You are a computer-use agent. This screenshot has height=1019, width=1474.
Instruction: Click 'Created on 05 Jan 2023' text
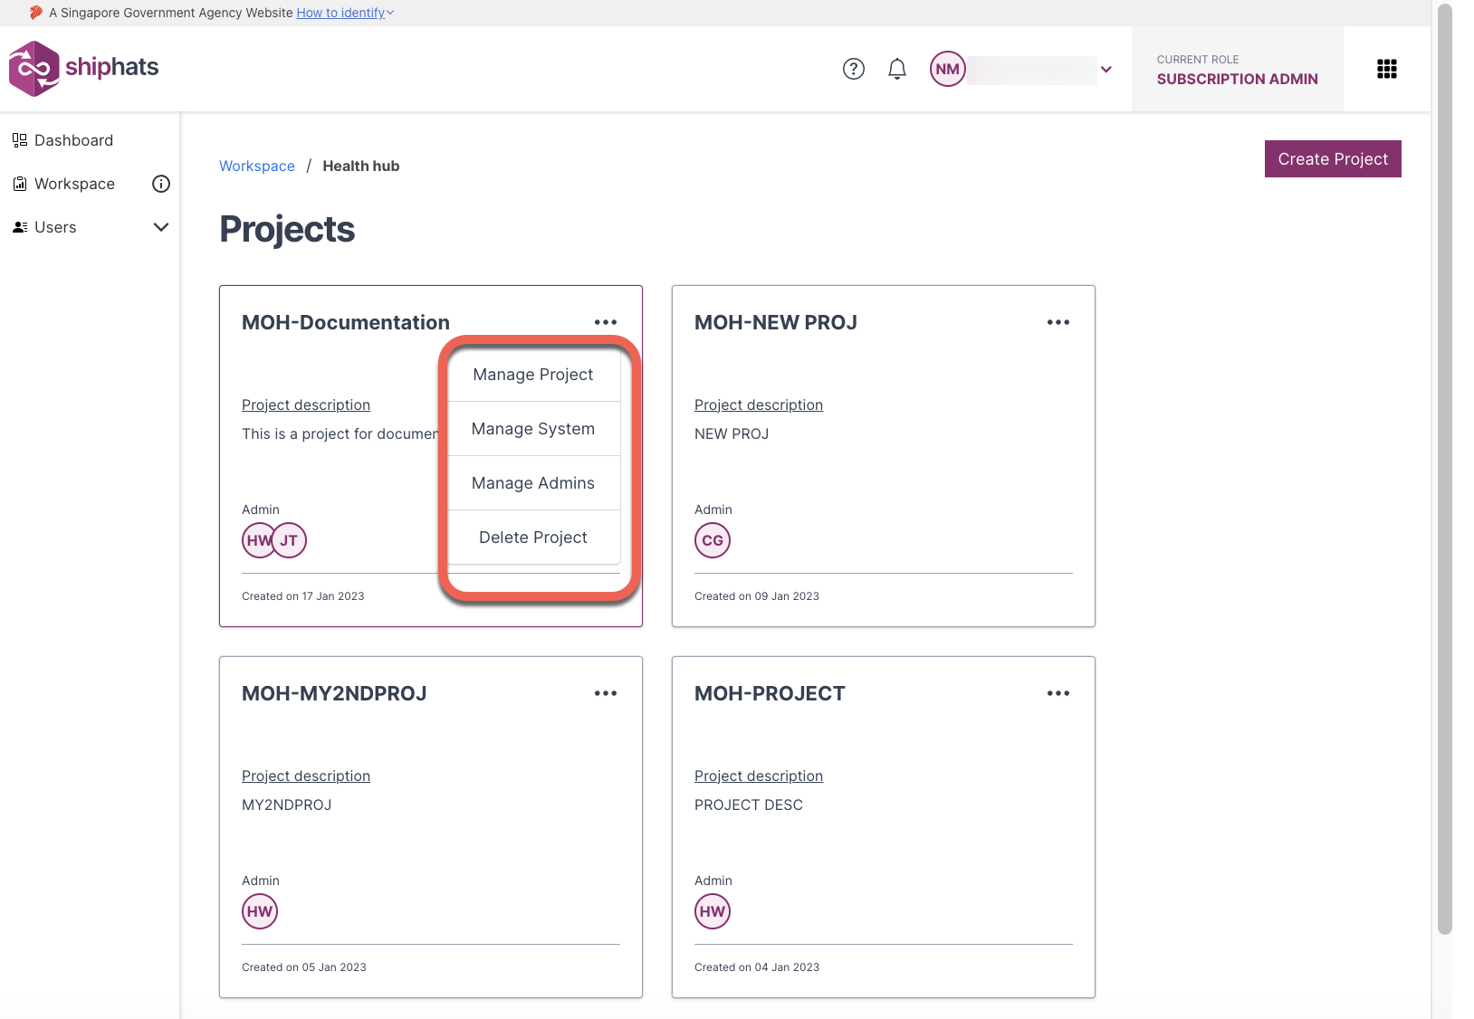[304, 967]
